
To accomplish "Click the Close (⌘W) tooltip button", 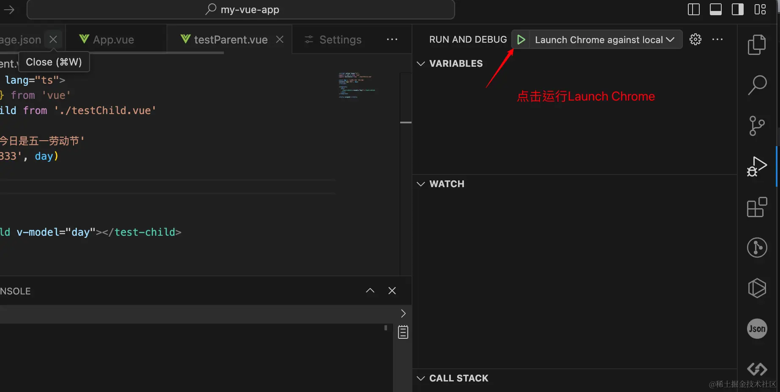I will [x=54, y=62].
